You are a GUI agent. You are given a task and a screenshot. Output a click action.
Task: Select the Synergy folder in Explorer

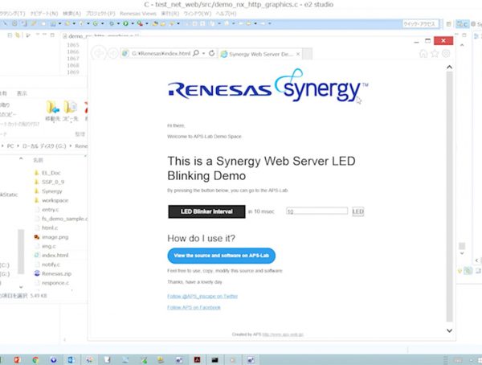point(48,191)
